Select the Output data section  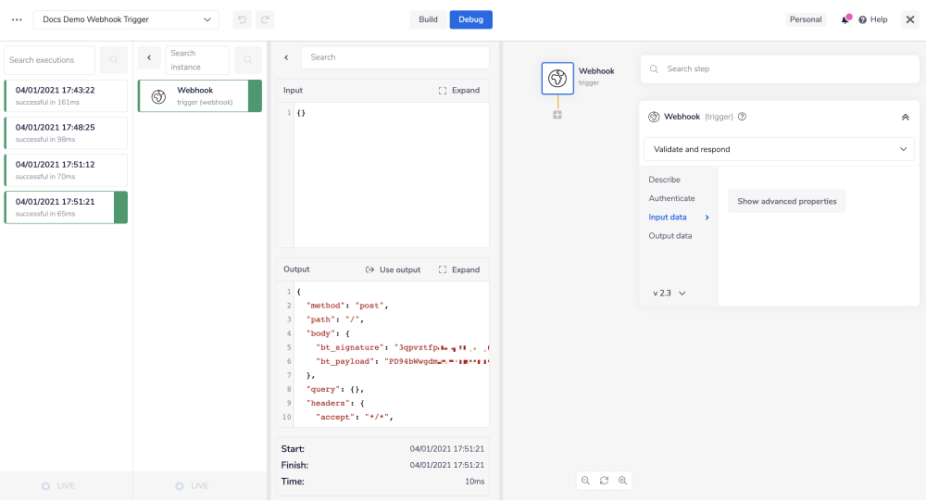pyautogui.click(x=669, y=236)
